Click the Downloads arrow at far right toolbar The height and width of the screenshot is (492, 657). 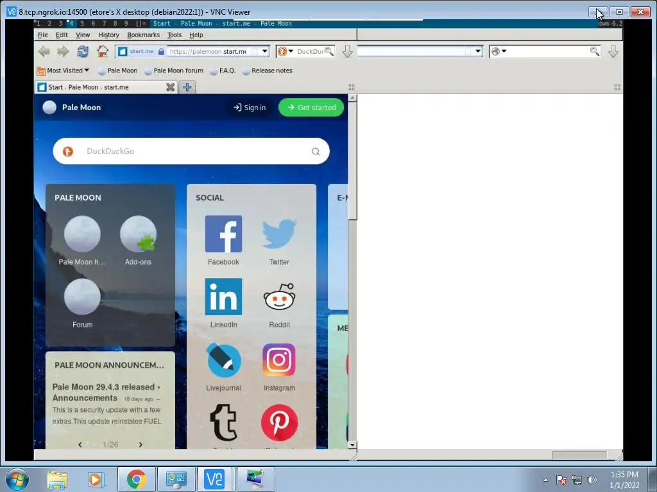point(613,51)
